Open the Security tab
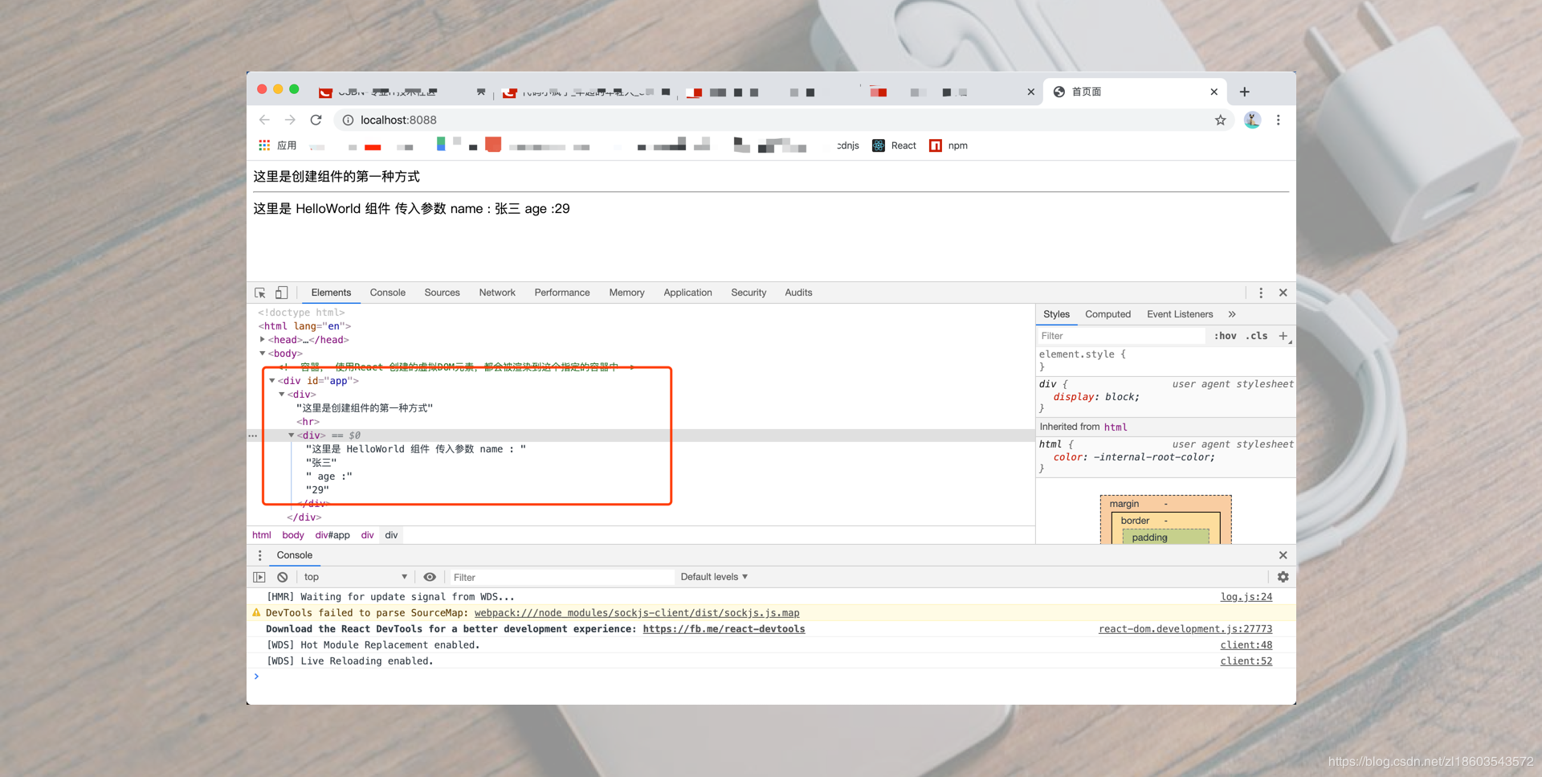This screenshot has width=1542, height=777. point(749,292)
